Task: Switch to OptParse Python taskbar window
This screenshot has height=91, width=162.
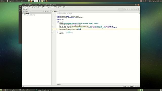Action: (11, 90)
